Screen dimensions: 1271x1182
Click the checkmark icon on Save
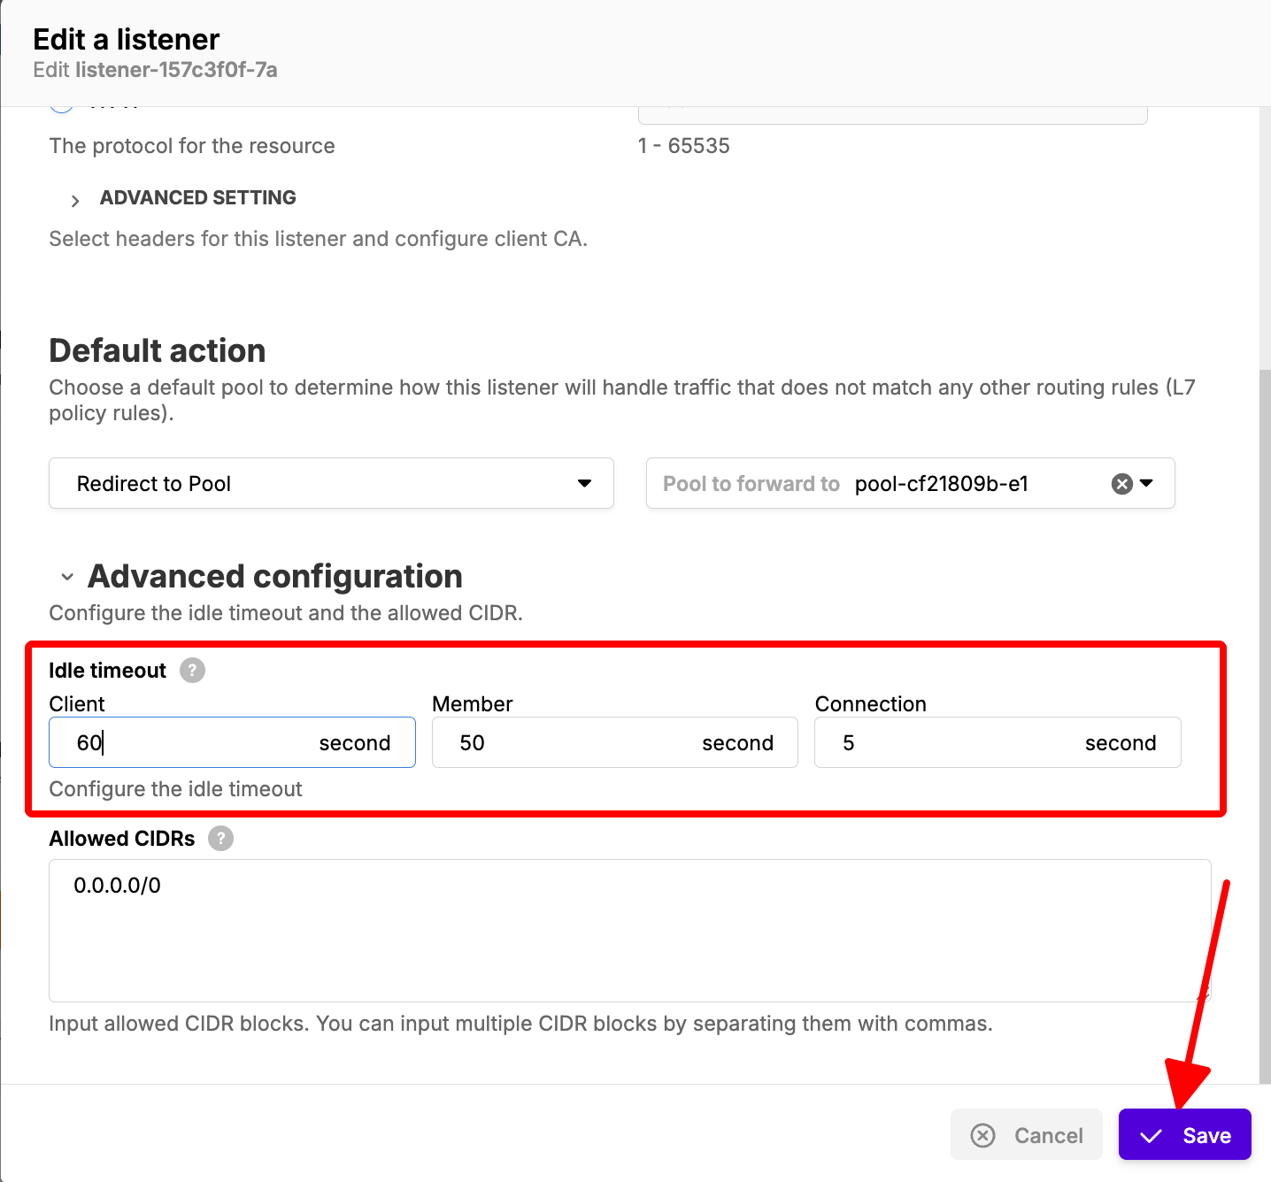pos(1151,1136)
